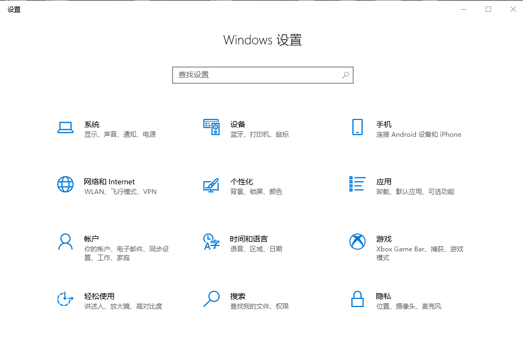Click the 设置 window title text

14,10
